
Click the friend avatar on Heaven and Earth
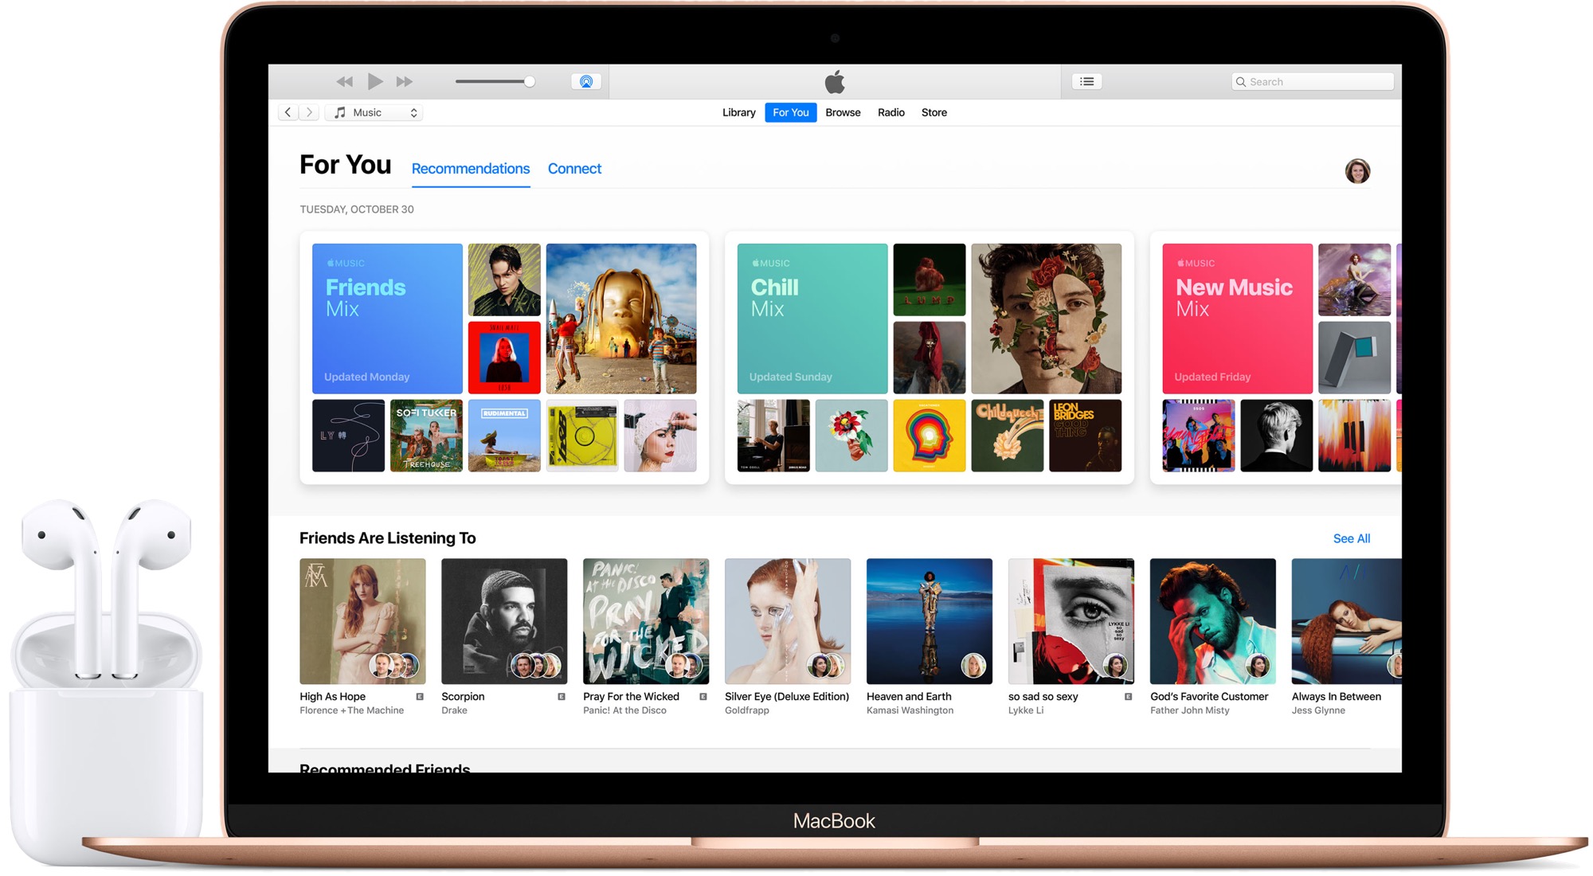[973, 665]
